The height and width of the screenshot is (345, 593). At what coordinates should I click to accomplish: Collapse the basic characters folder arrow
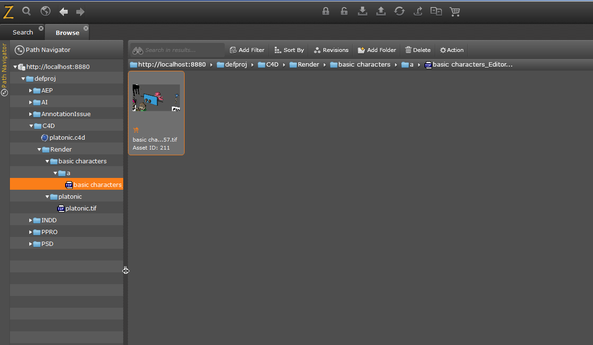click(x=47, y=161)
